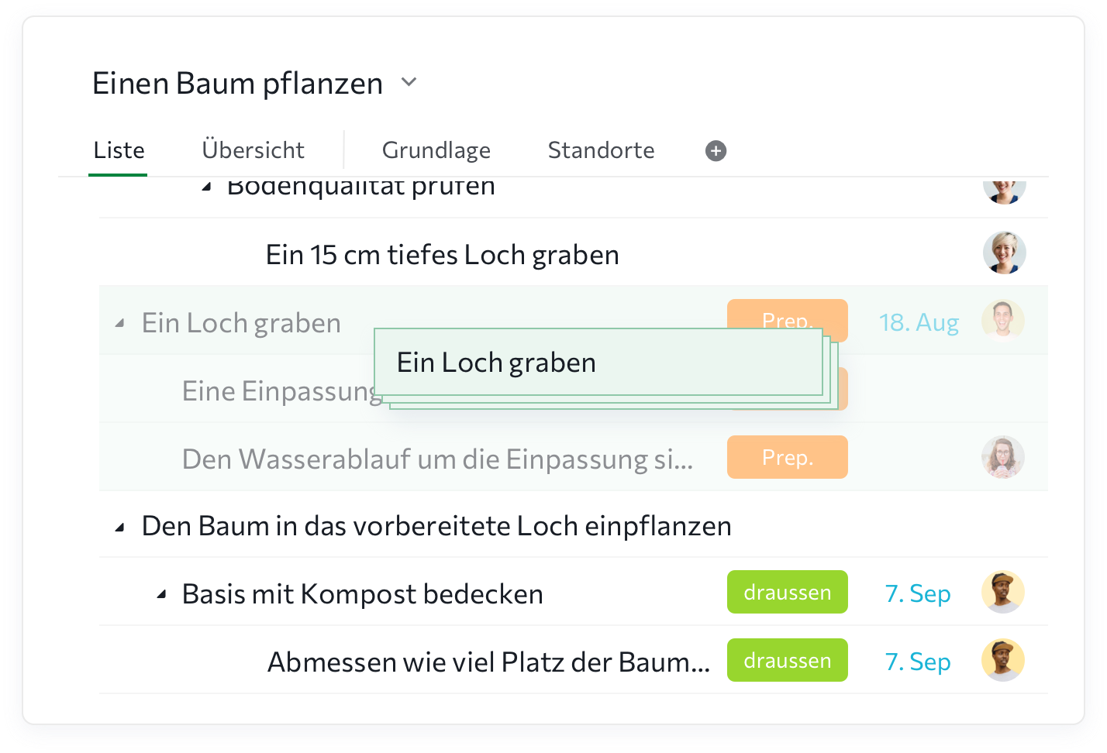Collapse the Basis mit Kompost bedecken row
Screen dimensions: 1107x753
(x=160, y=595)
